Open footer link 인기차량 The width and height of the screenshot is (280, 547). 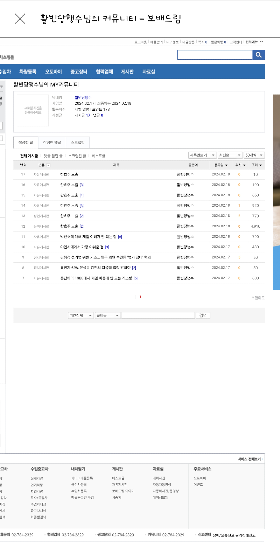tap(37, 485)
